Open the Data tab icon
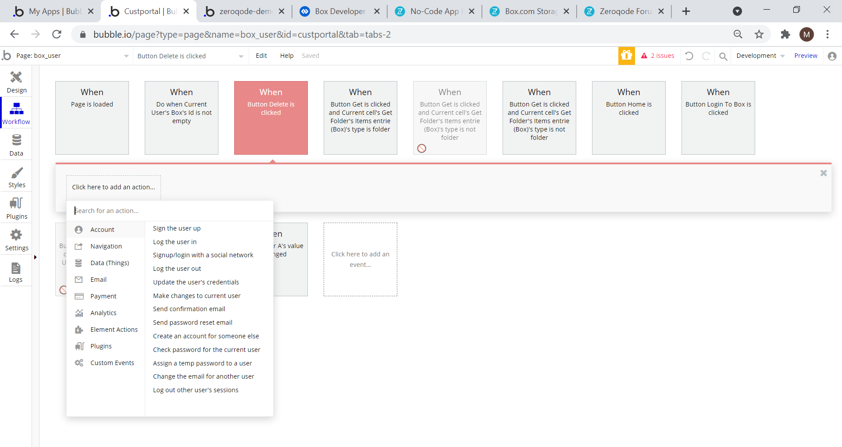The width and height of the screenshot is (842, 447). tap(16, 140)
